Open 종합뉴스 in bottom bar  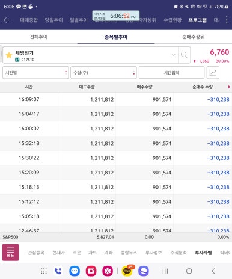129,253
